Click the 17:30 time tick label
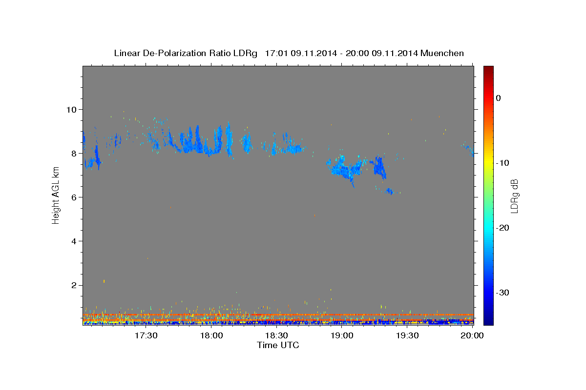Viewport: 586px width, 390px height. [146, 335]
